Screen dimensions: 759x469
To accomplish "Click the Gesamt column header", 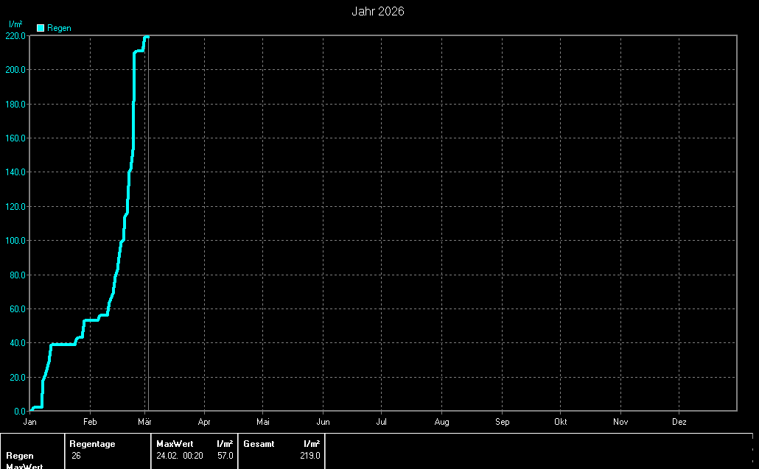I will 259,444.
